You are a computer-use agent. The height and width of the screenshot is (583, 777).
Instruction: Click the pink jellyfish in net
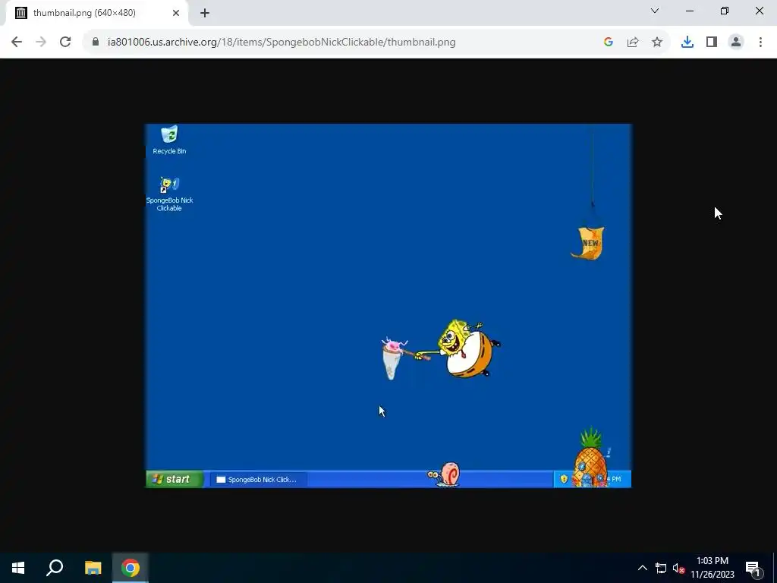point(395,345)
